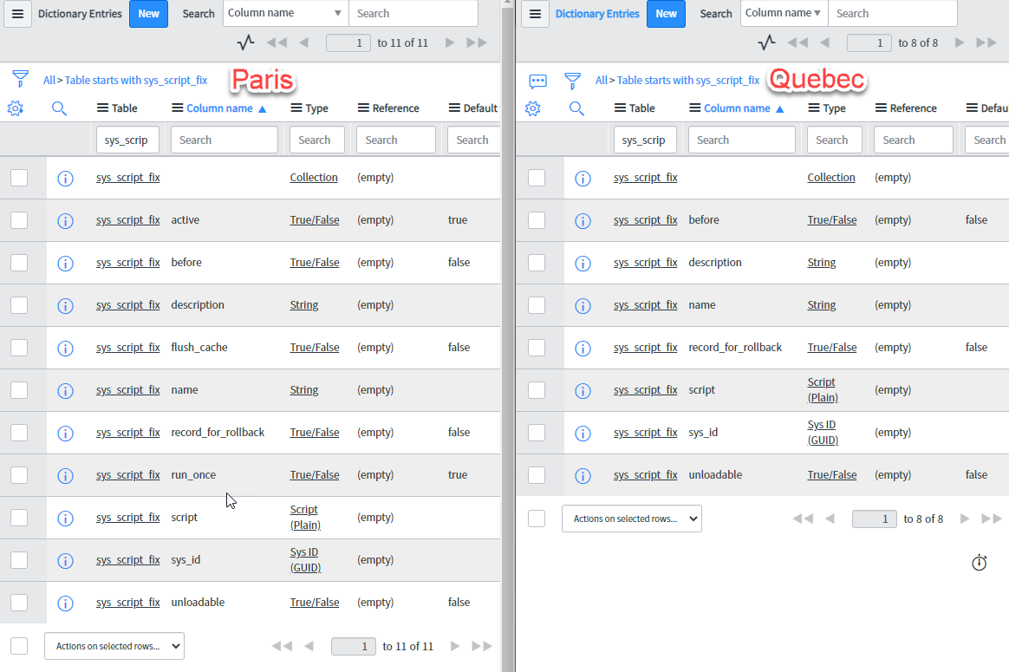This screenshot has width=1009, height=672.
Task: Open Table column menu icon in Paris panel
Action: coord(102,108)
